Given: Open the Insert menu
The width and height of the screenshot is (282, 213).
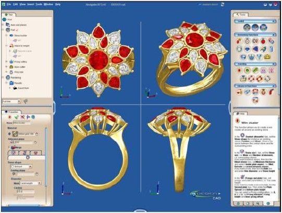Looking at the screenshot, I should 31,4.
